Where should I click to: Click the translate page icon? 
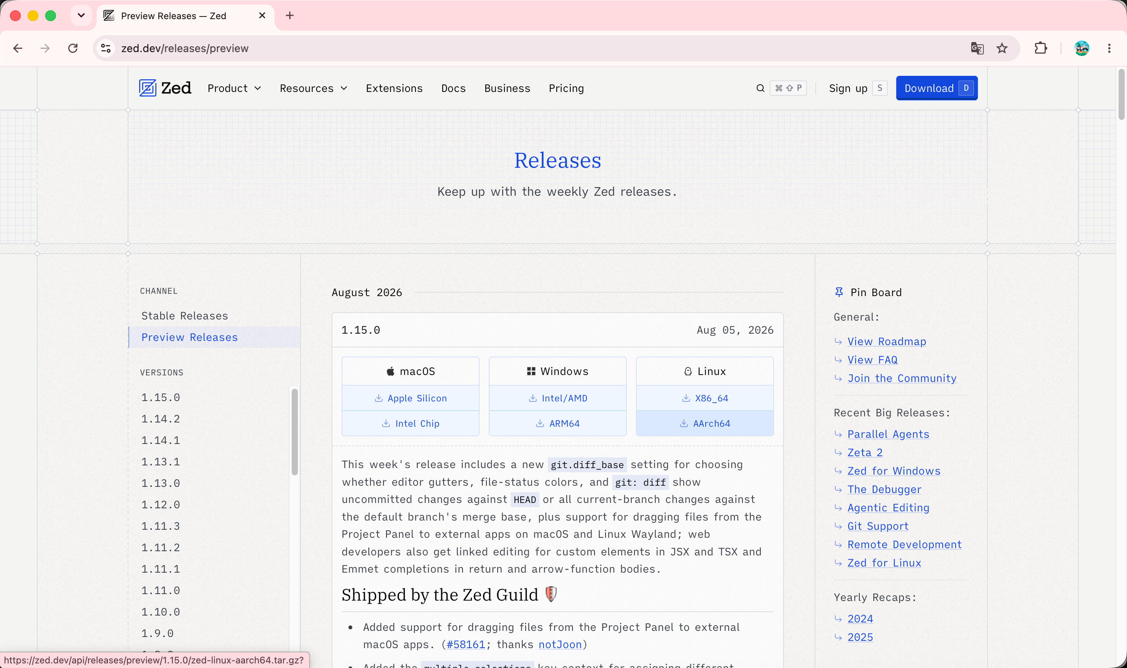(x=977, y=48)
